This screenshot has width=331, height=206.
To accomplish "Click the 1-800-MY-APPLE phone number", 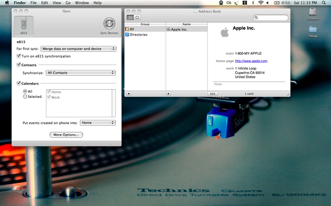I will (248, 54).
